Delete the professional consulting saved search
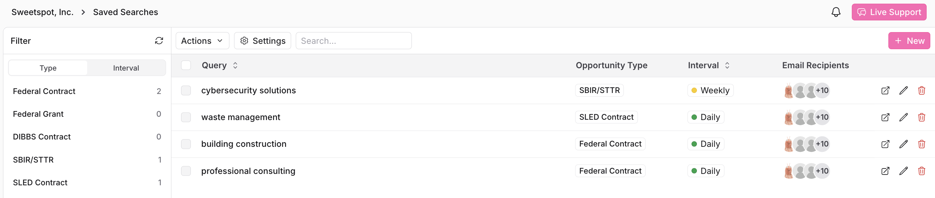 tap(922, 171)
